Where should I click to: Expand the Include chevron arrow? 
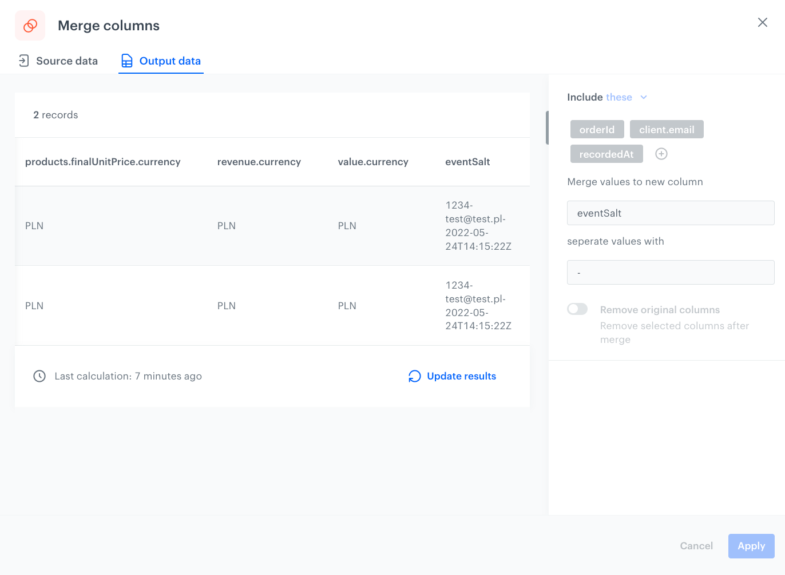pos(644,97)
